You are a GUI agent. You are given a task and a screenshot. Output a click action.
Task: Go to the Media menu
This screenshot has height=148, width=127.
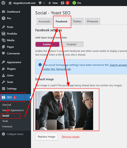point(15,40)
